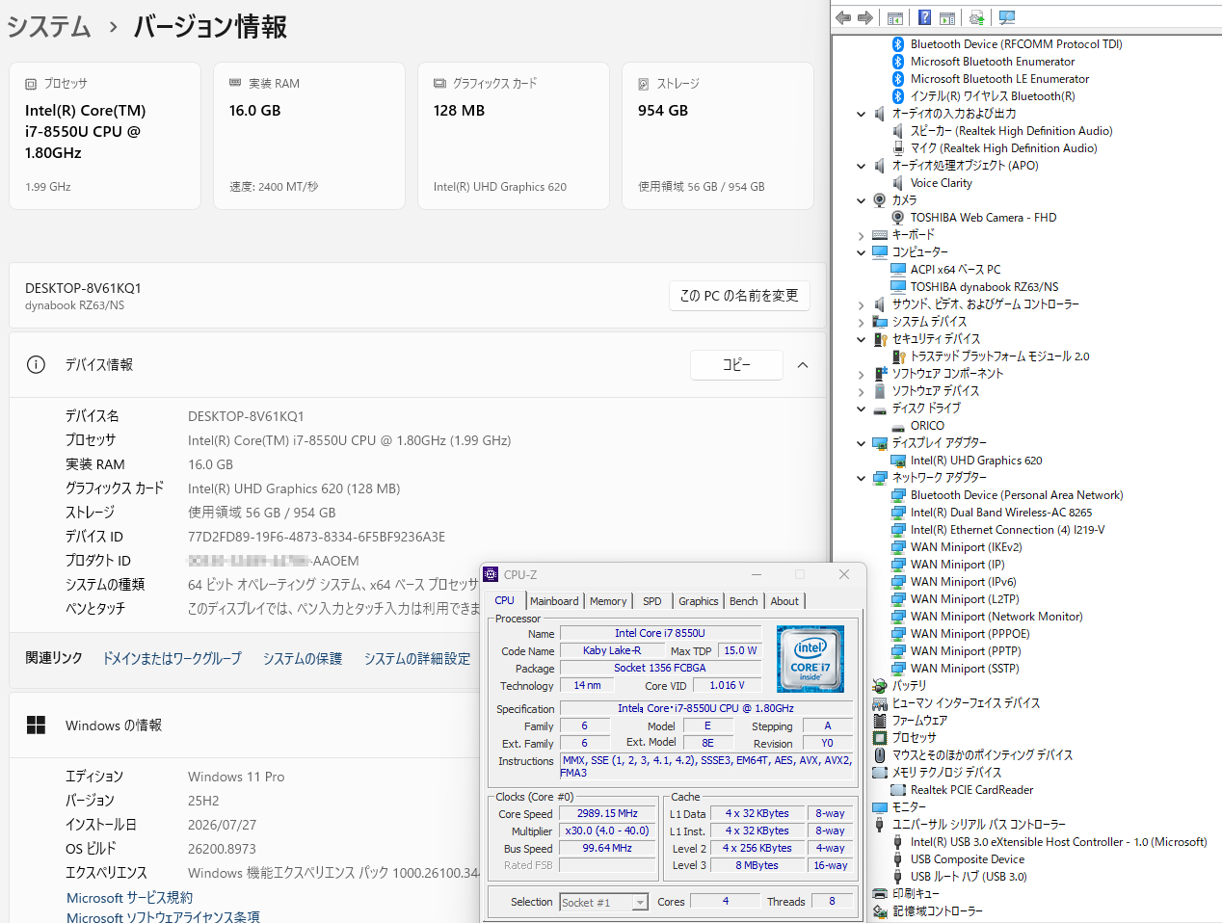The width and height of the screenshot is (1222, 923).
Task: Click the この PC の名前を変更 button
Action: point(739,296)
